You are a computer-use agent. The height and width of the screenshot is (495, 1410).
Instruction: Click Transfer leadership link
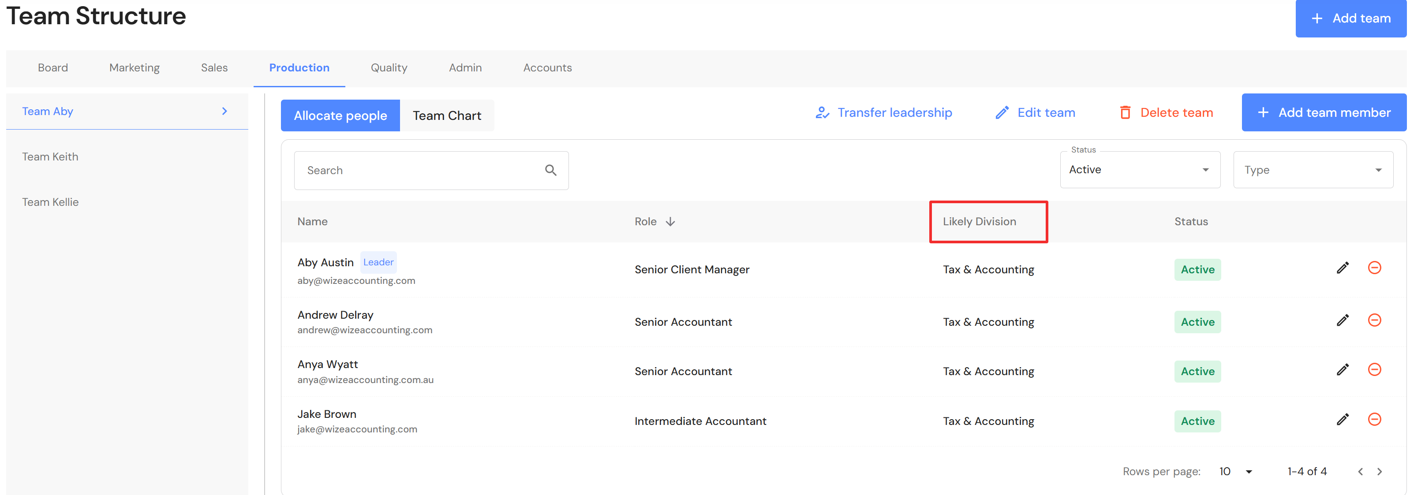[x=883, y=113]
